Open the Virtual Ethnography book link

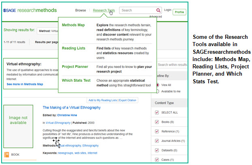click(58, 123)
